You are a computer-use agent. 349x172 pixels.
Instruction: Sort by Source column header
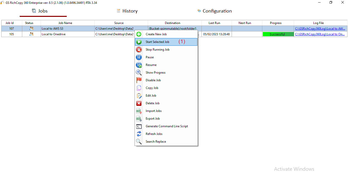[x=121, y=23]
